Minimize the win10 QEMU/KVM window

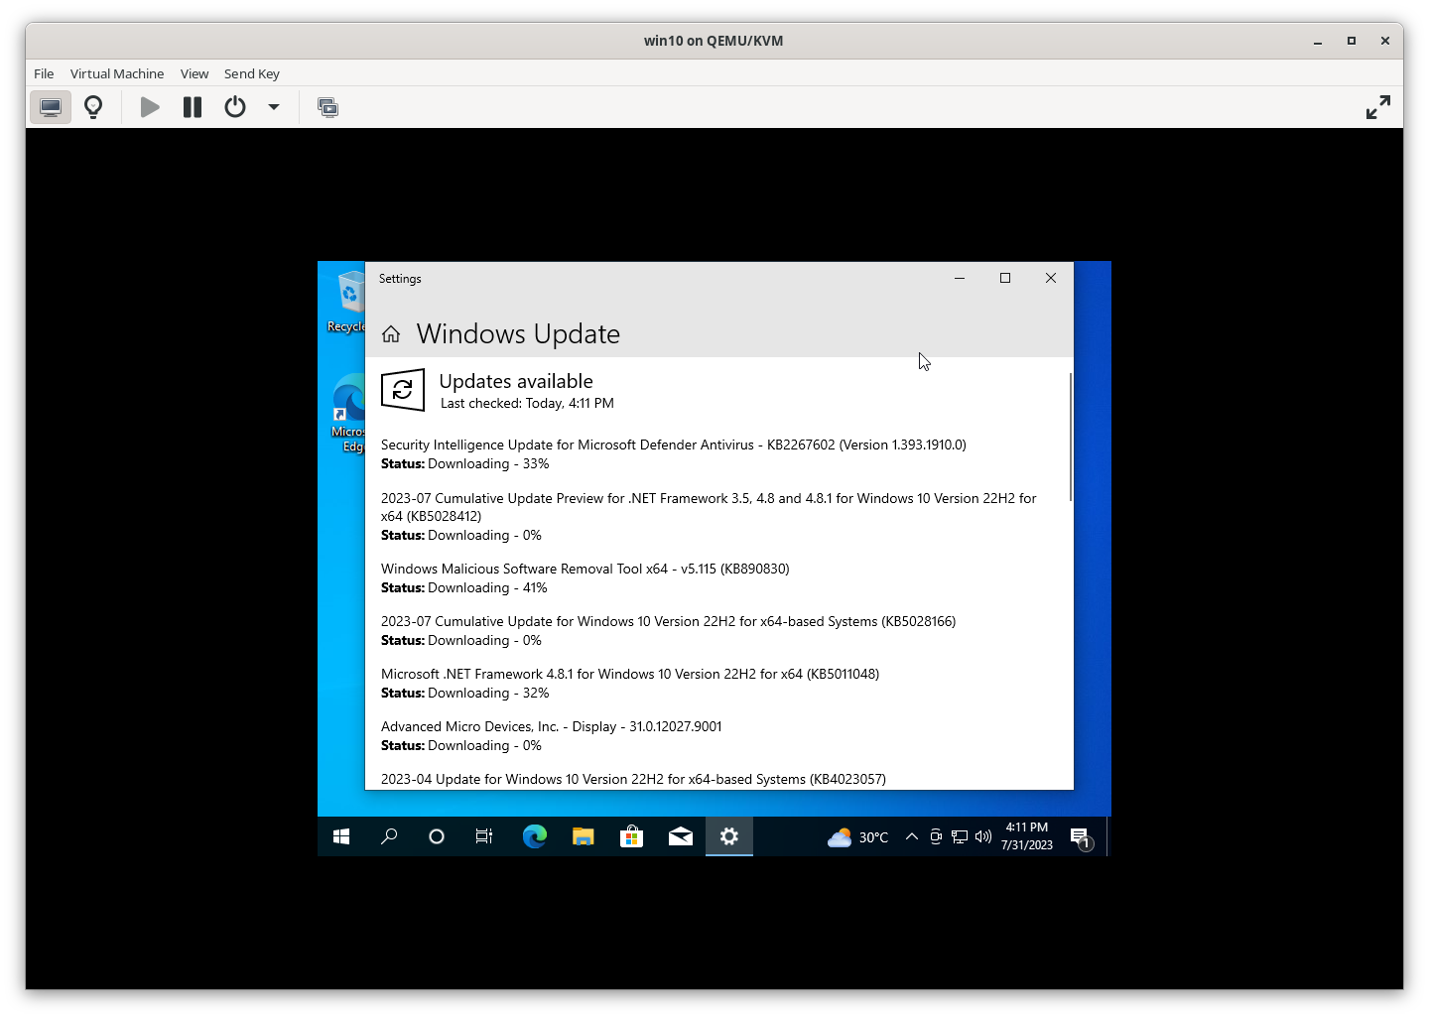(1318, 41)
